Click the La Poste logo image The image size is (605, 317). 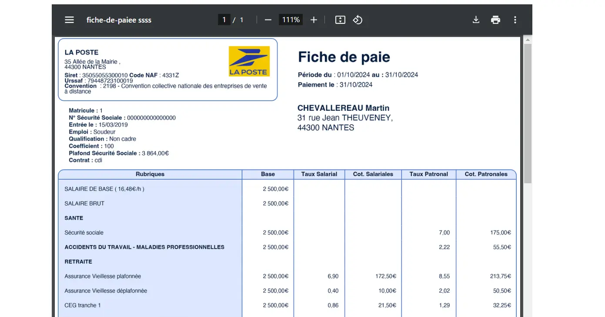(x=249, y=61)
